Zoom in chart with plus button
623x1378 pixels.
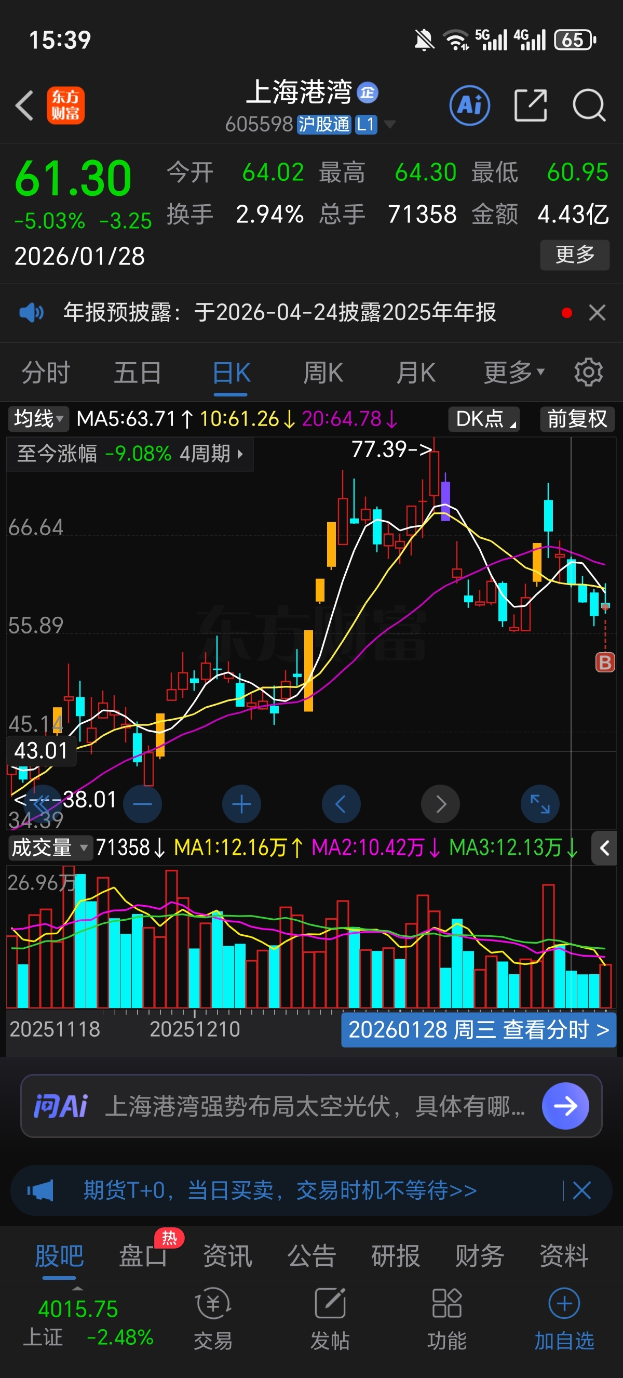pyautogui.click(x=241, y=803)
